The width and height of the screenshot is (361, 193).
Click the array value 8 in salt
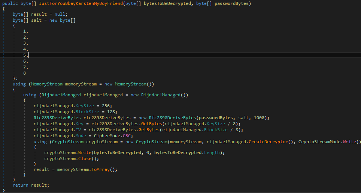pyautogui.click(x=25, y=73)
